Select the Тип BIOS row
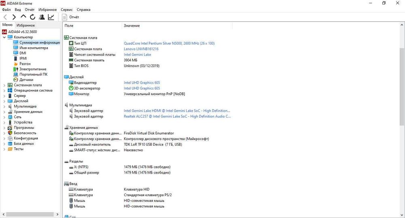 (x=147, y=66)
